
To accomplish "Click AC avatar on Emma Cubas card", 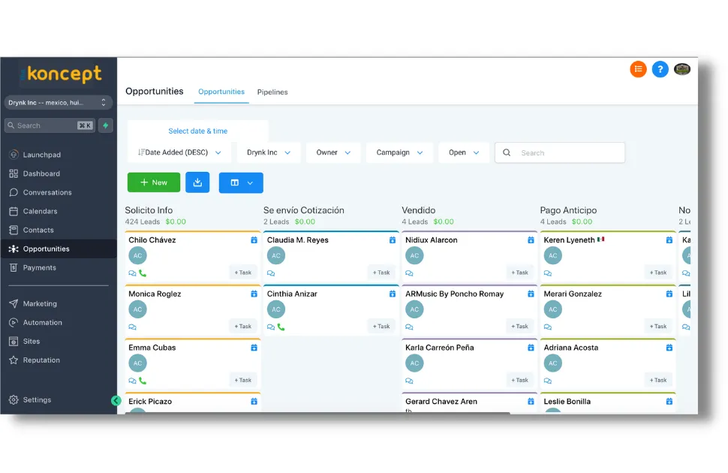I will (x=137, y=363).
